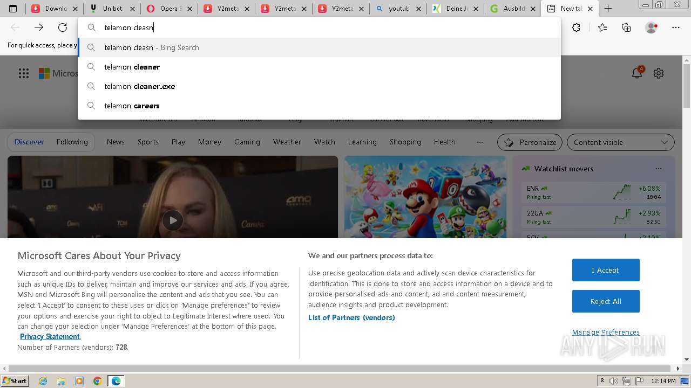Play the video on news card

173,220
